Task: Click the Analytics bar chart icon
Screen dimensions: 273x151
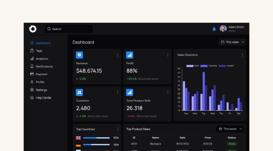Action: tap(32, 58)
